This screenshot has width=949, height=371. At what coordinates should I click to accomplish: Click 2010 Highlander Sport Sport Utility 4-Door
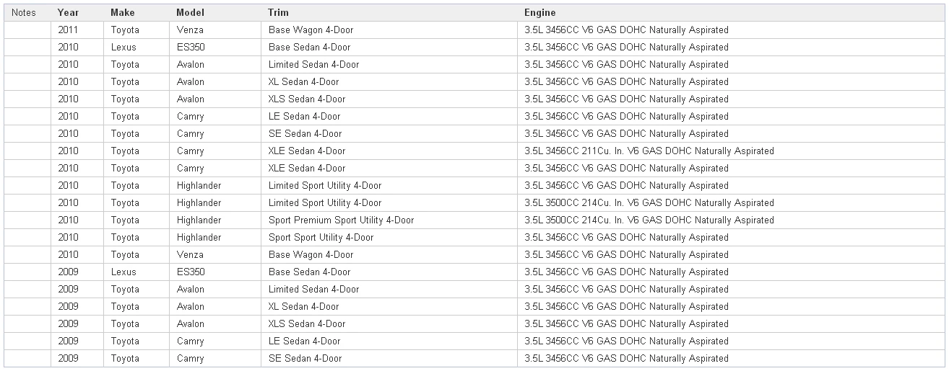click(x=321, y=238)
